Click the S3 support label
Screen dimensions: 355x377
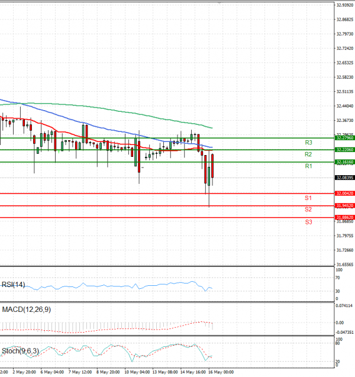click(309, 222)
